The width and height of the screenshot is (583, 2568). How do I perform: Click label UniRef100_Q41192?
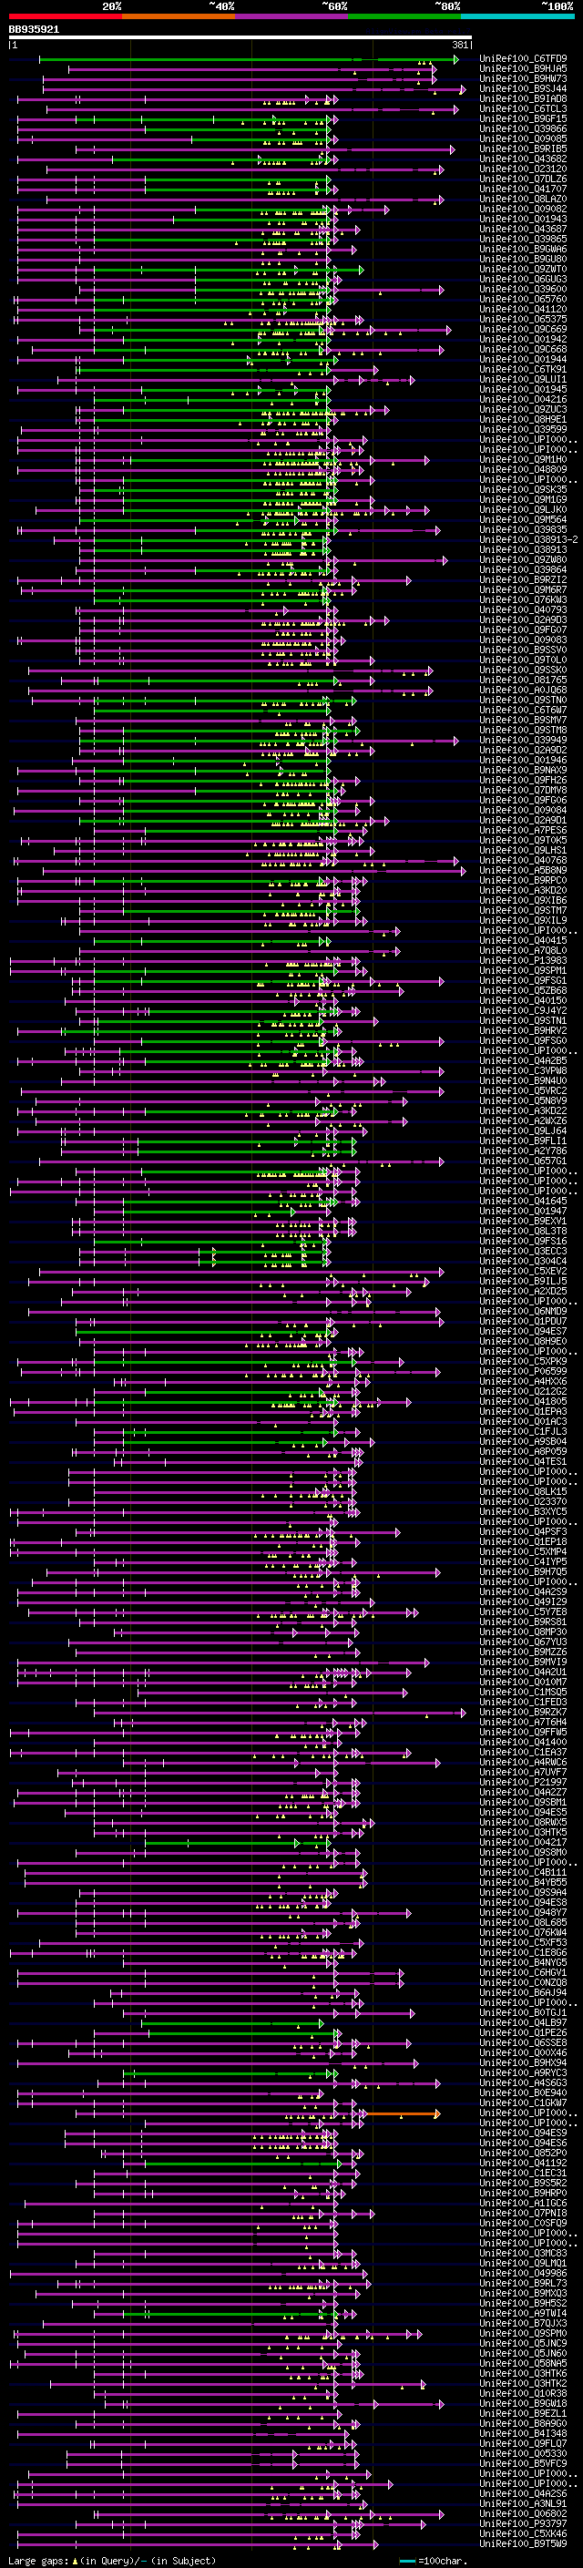(x=523, y=2163)
